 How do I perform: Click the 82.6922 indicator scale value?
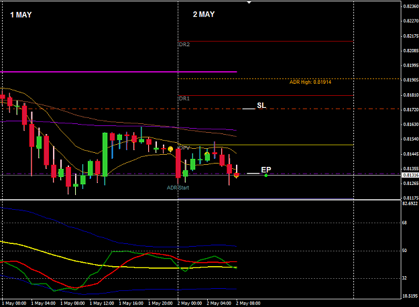coord(410,204)
